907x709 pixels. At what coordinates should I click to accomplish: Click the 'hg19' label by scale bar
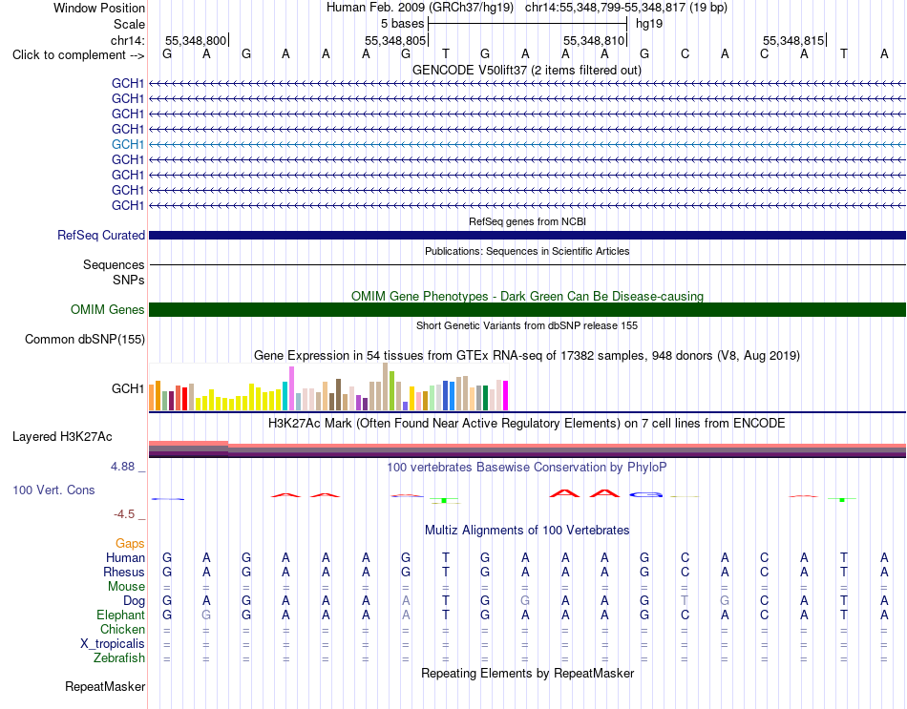point(649,24)
